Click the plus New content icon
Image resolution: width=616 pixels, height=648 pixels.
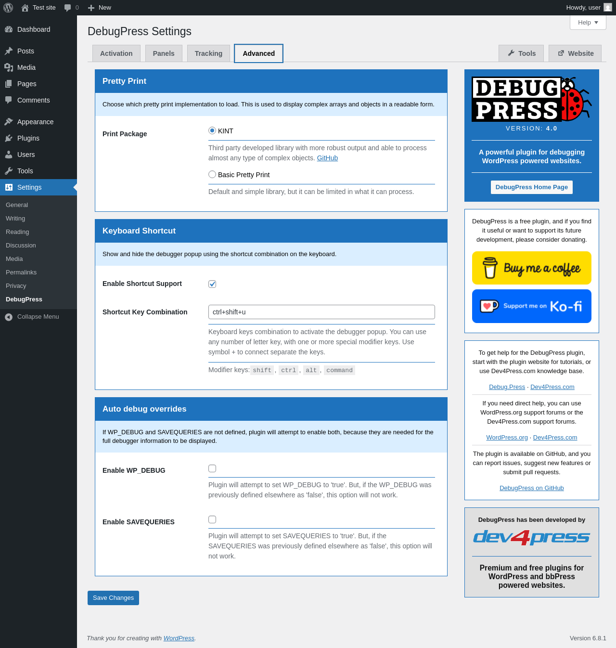[91, 8]
